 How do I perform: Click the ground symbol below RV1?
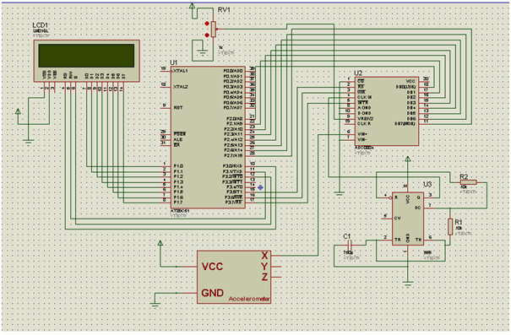click(203, 51)
